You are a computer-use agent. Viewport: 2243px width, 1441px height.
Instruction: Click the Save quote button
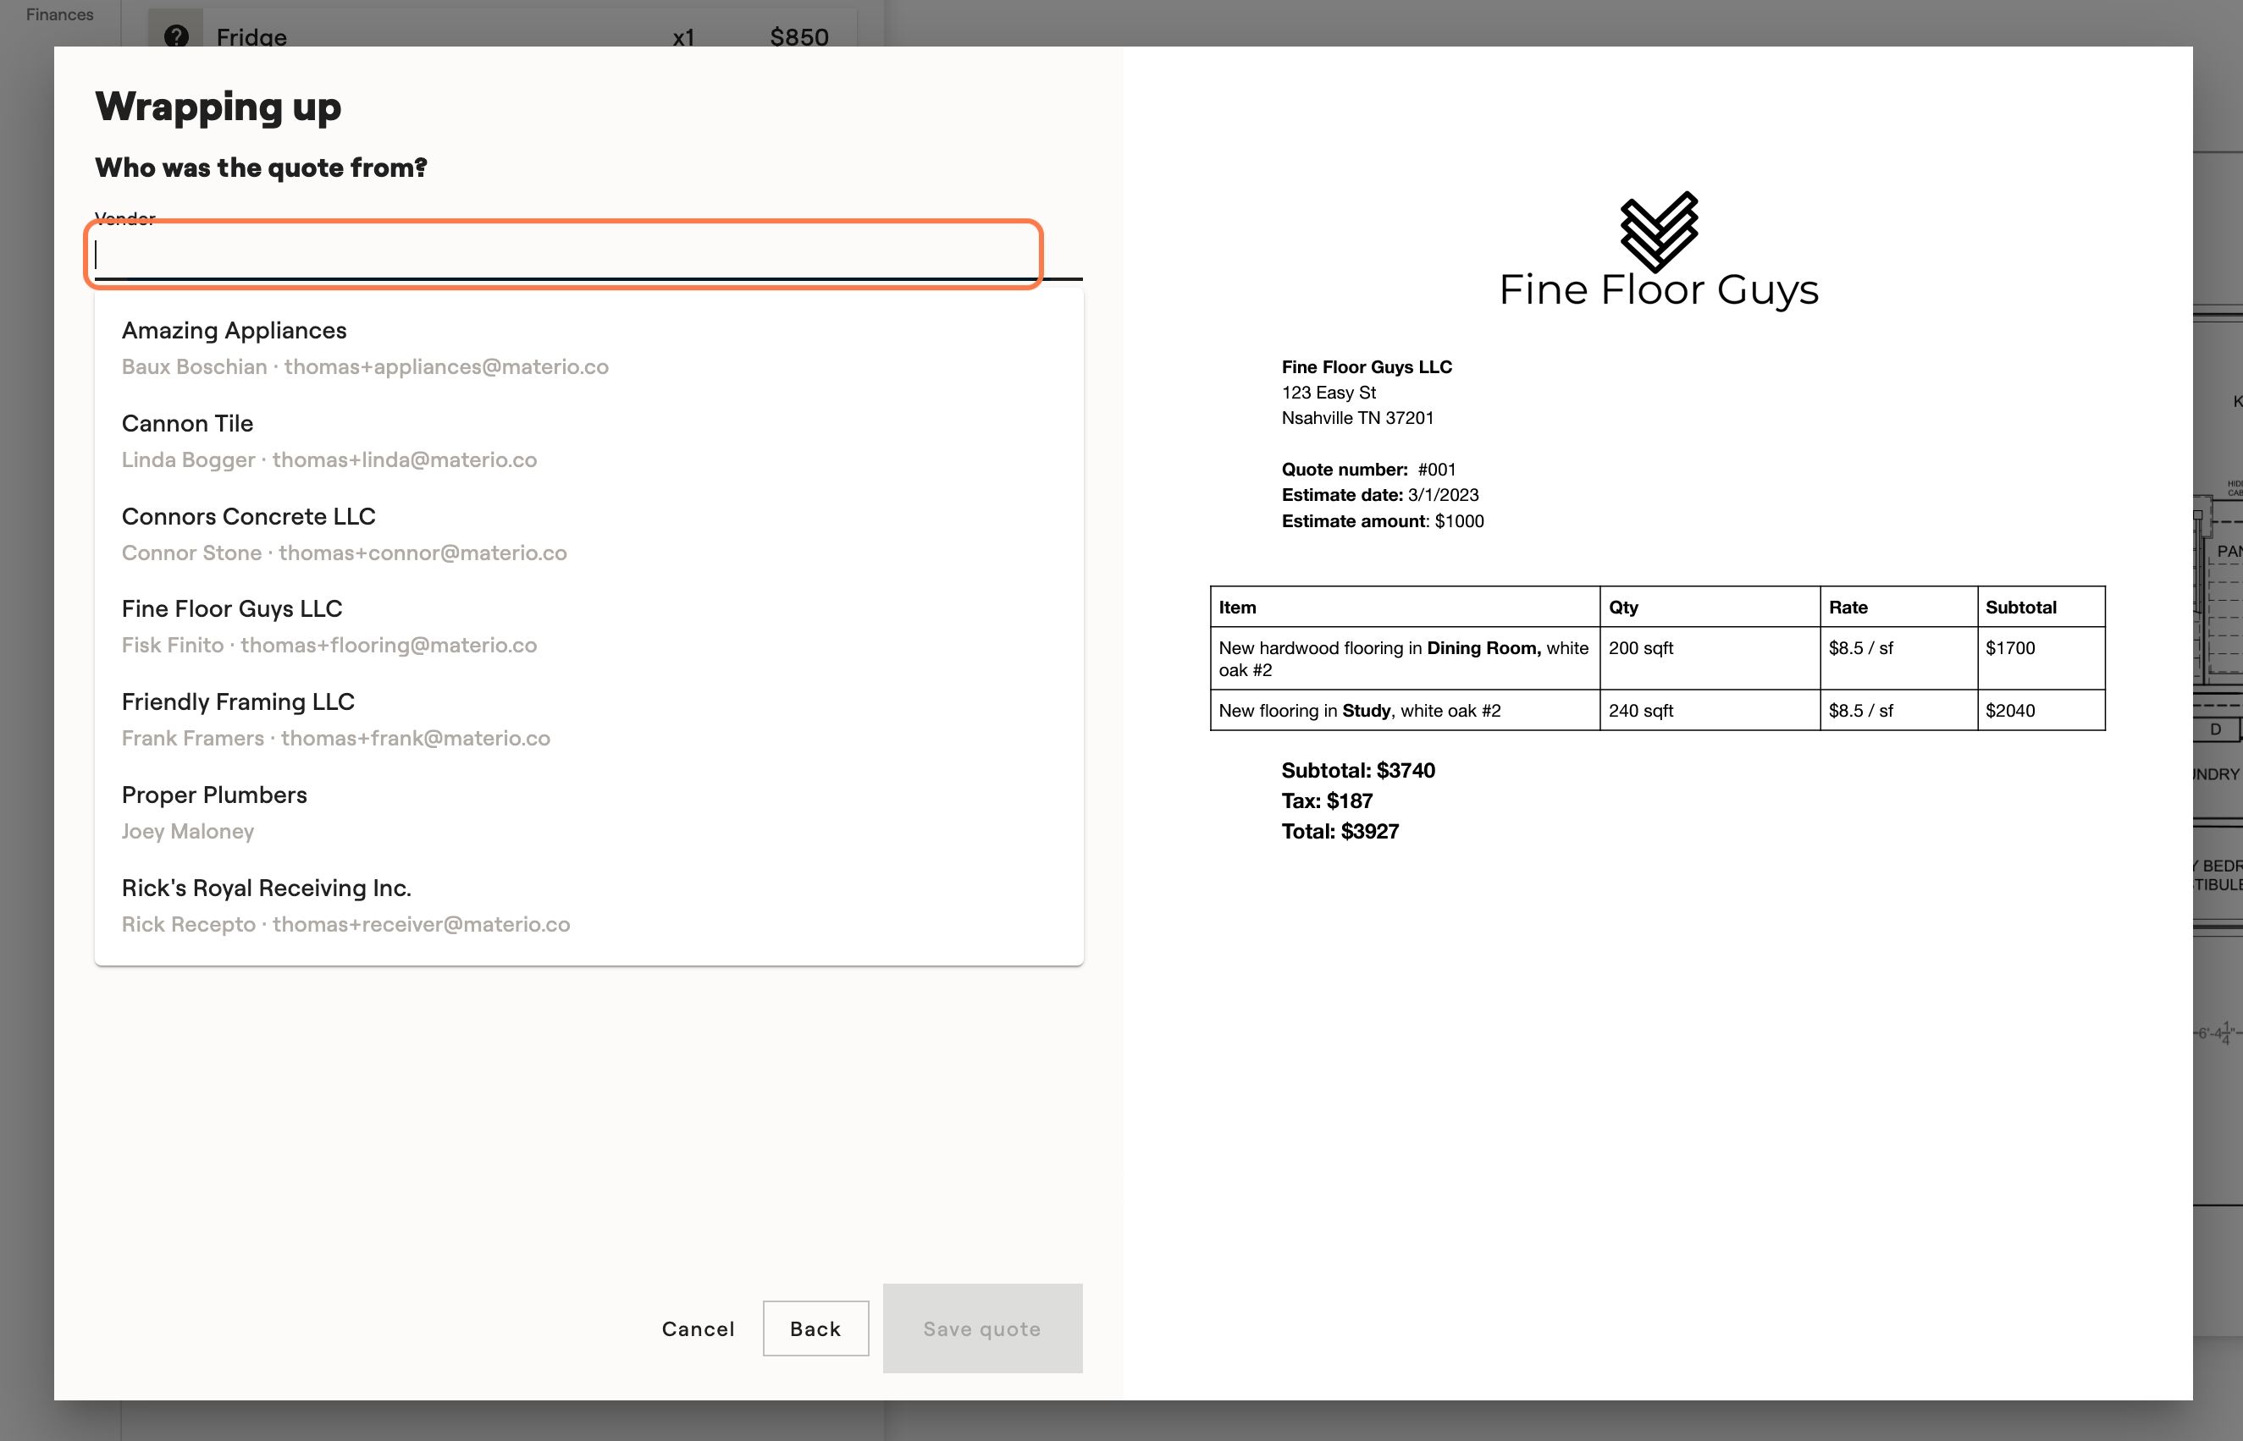pos(982,1328)
